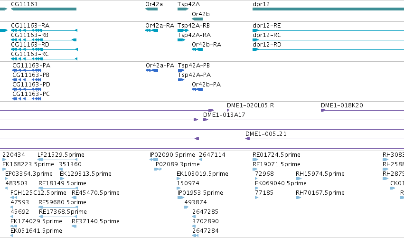The image size is (404, 238).
Task: Click the Or42a-PA protein glyph
Action: pyautogui.click(x=152, y=70)
